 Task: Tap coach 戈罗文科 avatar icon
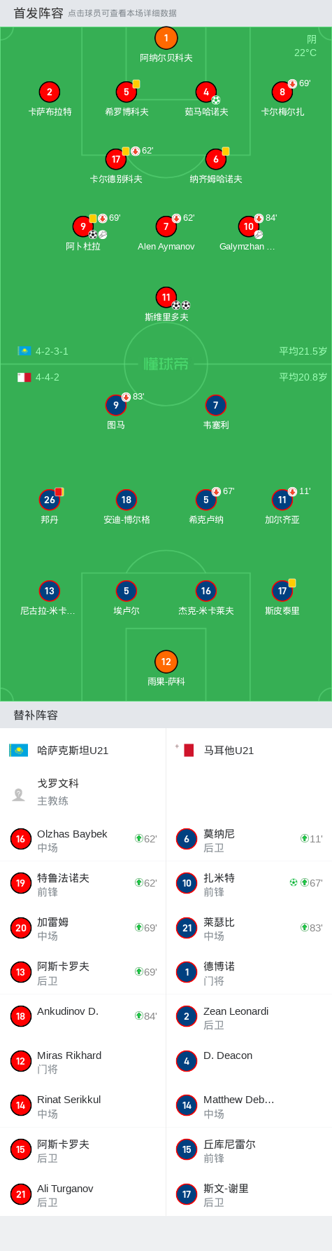tap(19, 794)
